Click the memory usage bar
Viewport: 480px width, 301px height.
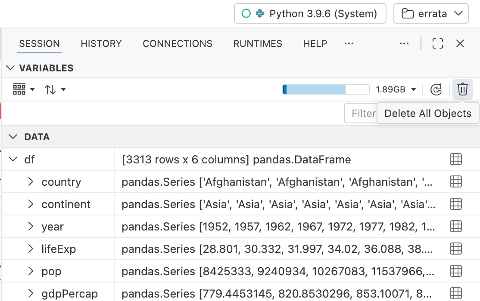(x=326, y=89)
